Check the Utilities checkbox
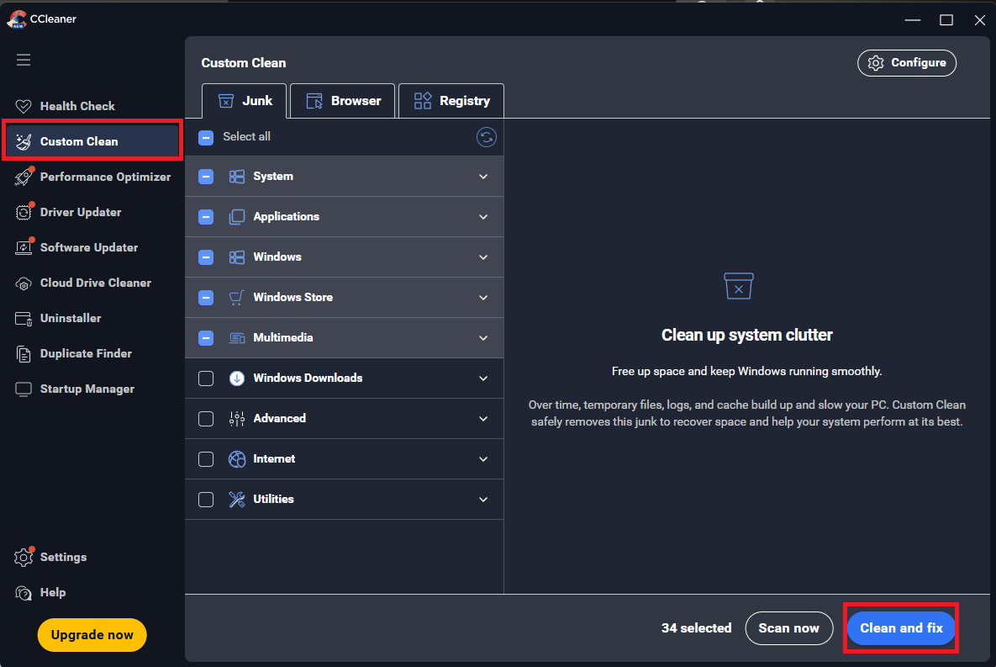 click(x=206, y=500)
